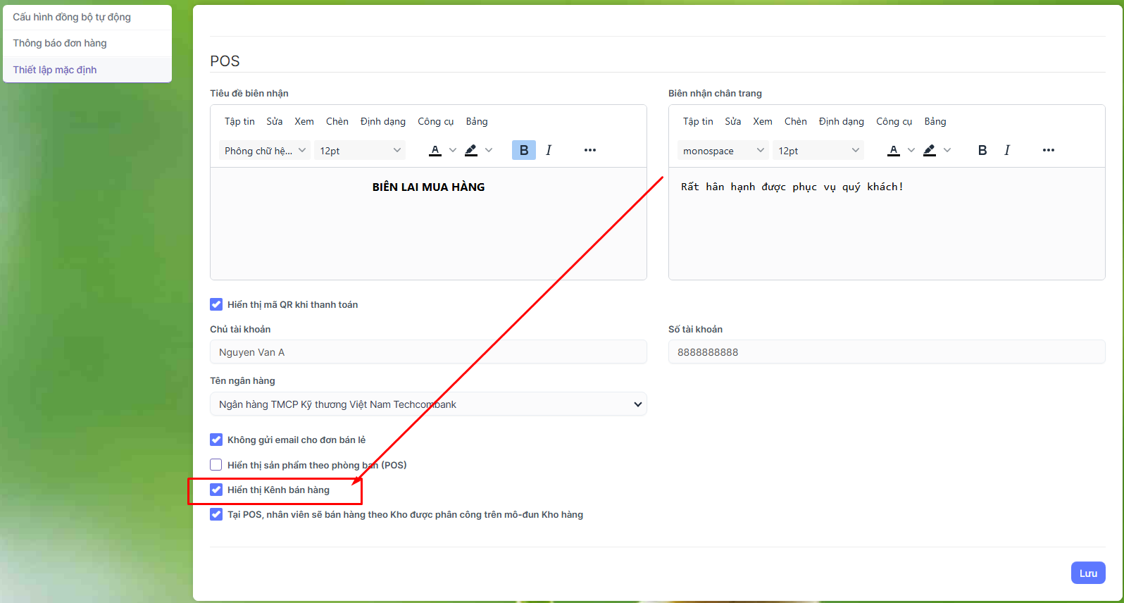The height and width of the screenshot is (603, 1124).
Task: Toggle 'Hiển thị Kênh bán hàng' checkbox
Action: point(216,490)
